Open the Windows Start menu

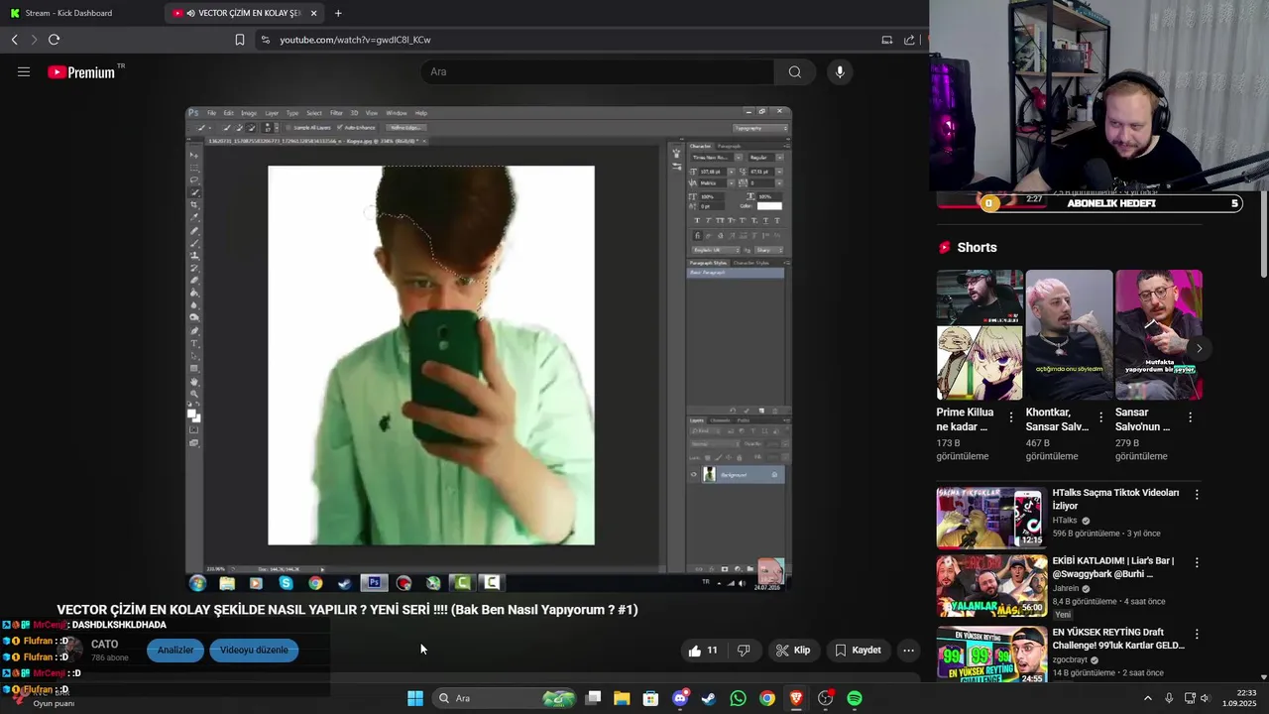(415, 698)
